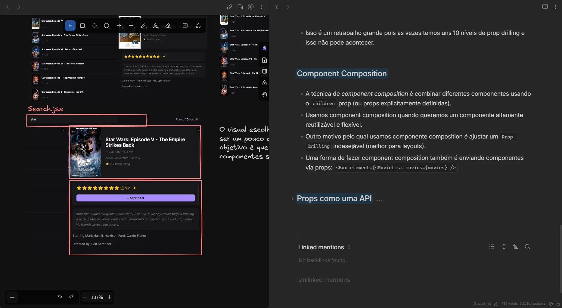Change the backlinks sort order
Image resolution: width=562 pixels, height=308 pixels.
(x=516, y=247)
